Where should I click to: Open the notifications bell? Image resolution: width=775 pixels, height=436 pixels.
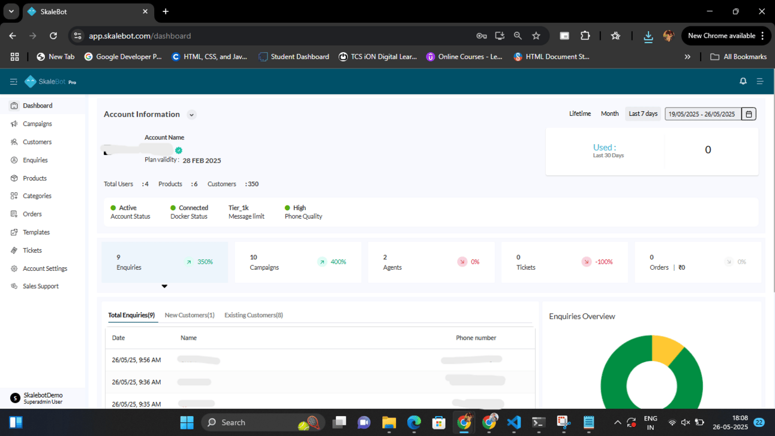(743, 81)
